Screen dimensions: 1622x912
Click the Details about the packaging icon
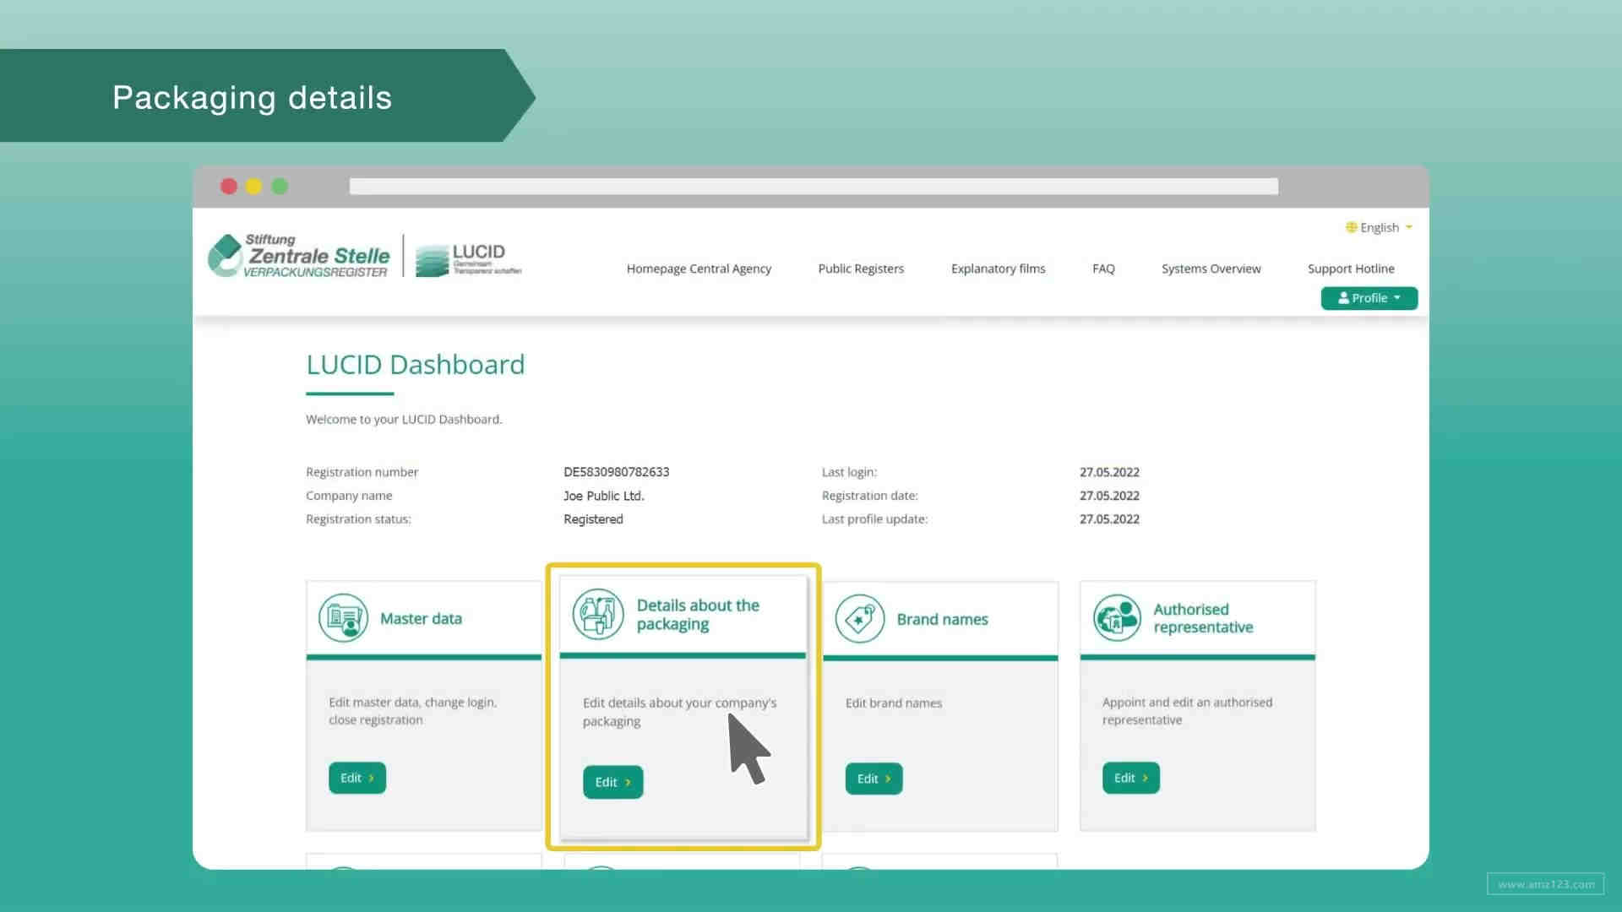(598, 614)
